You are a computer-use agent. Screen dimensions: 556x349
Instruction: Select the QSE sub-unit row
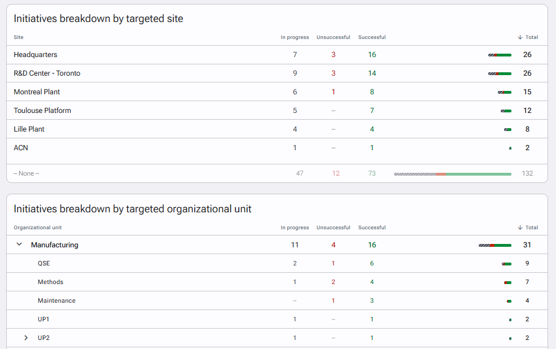(x=277, y=263)
